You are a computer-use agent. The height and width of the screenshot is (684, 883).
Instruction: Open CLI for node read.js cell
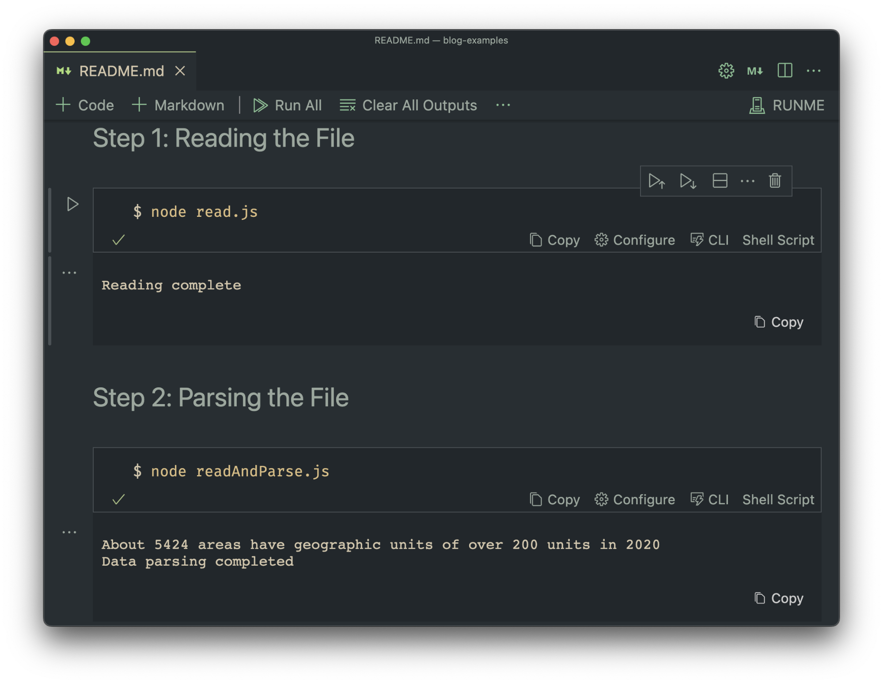(709, 240)
